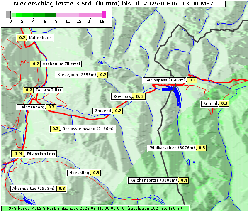Click the 0.3 value beside Gerlospass
Viewport: 248px width, 211px height.
pyautogui.click(x=192, y=80)
